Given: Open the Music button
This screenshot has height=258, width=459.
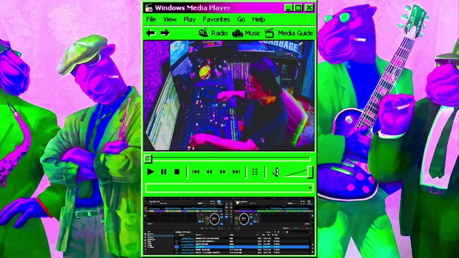Looking at the screenshot, I should coord(246,33).
